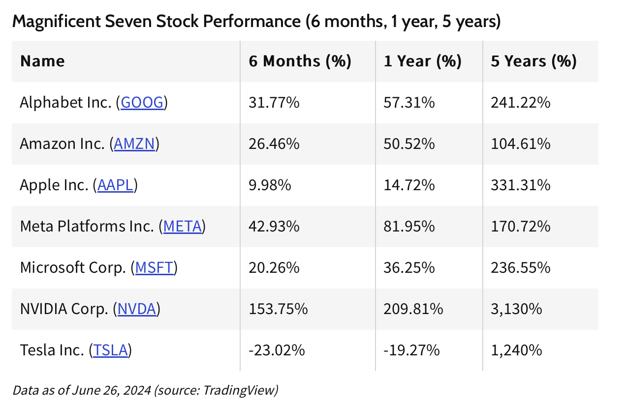The width and height of the screenshot is (626, 404).
Task: Open the MSFT ticker link
Action: (155, 268)
